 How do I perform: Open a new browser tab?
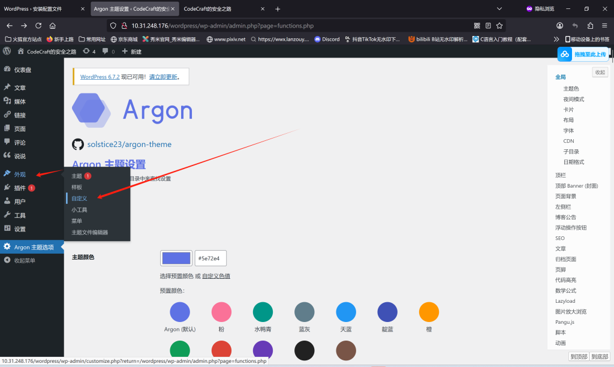point(278,9)
